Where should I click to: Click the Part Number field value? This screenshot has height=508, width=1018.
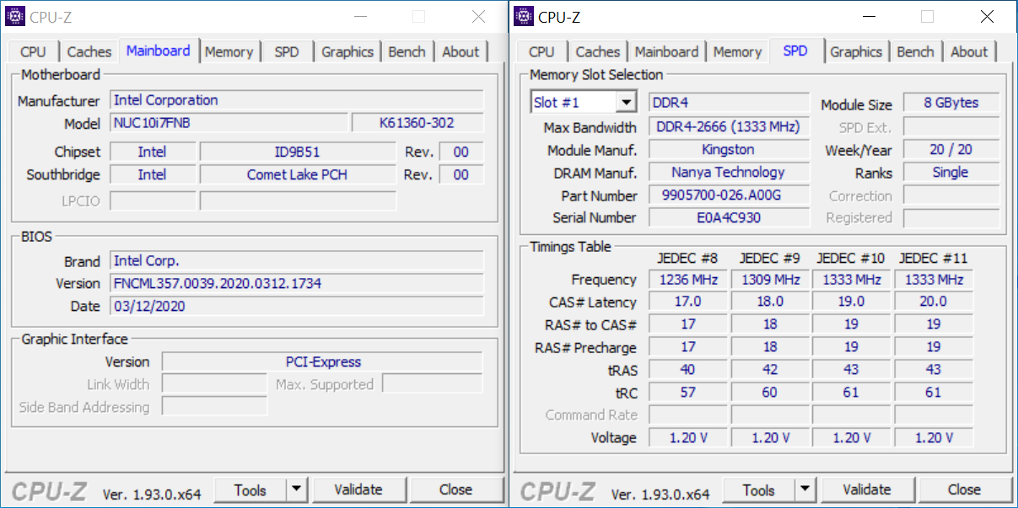(x=729, y=195)
